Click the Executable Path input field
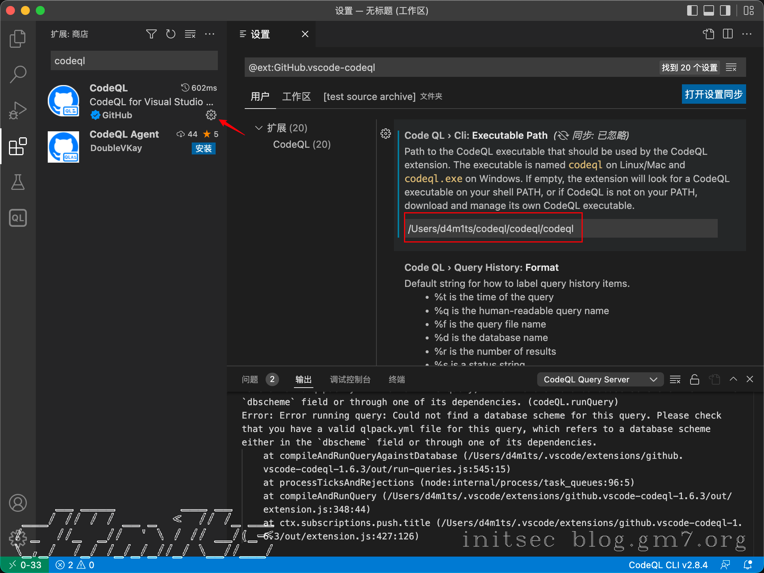The image size is (764, 573). tap(560, 228)
